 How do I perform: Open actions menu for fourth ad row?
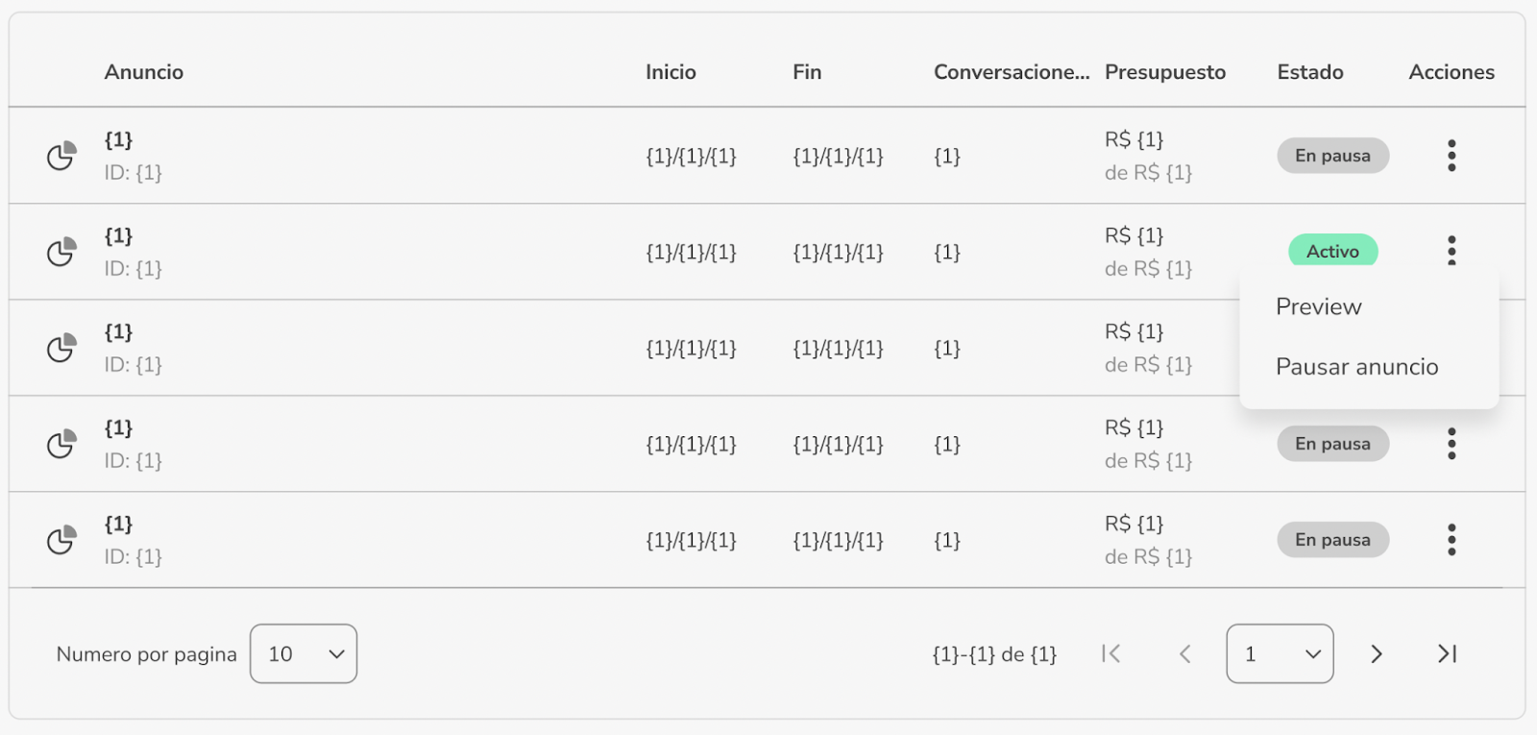coord(1452,444)
